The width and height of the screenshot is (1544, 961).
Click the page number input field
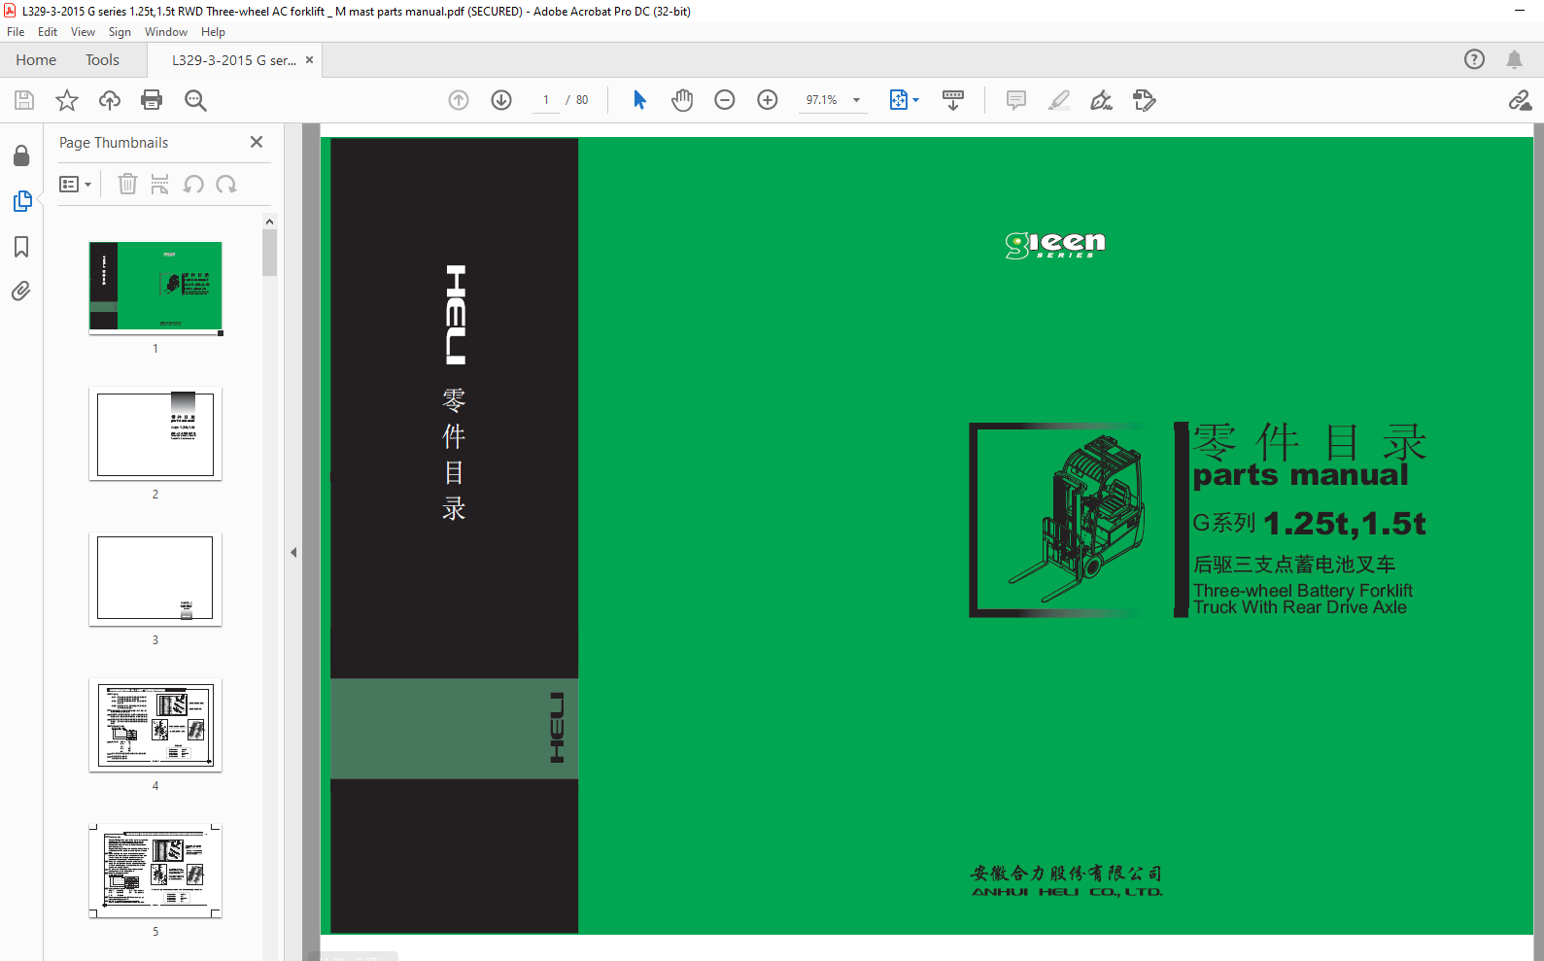[546, 100]
